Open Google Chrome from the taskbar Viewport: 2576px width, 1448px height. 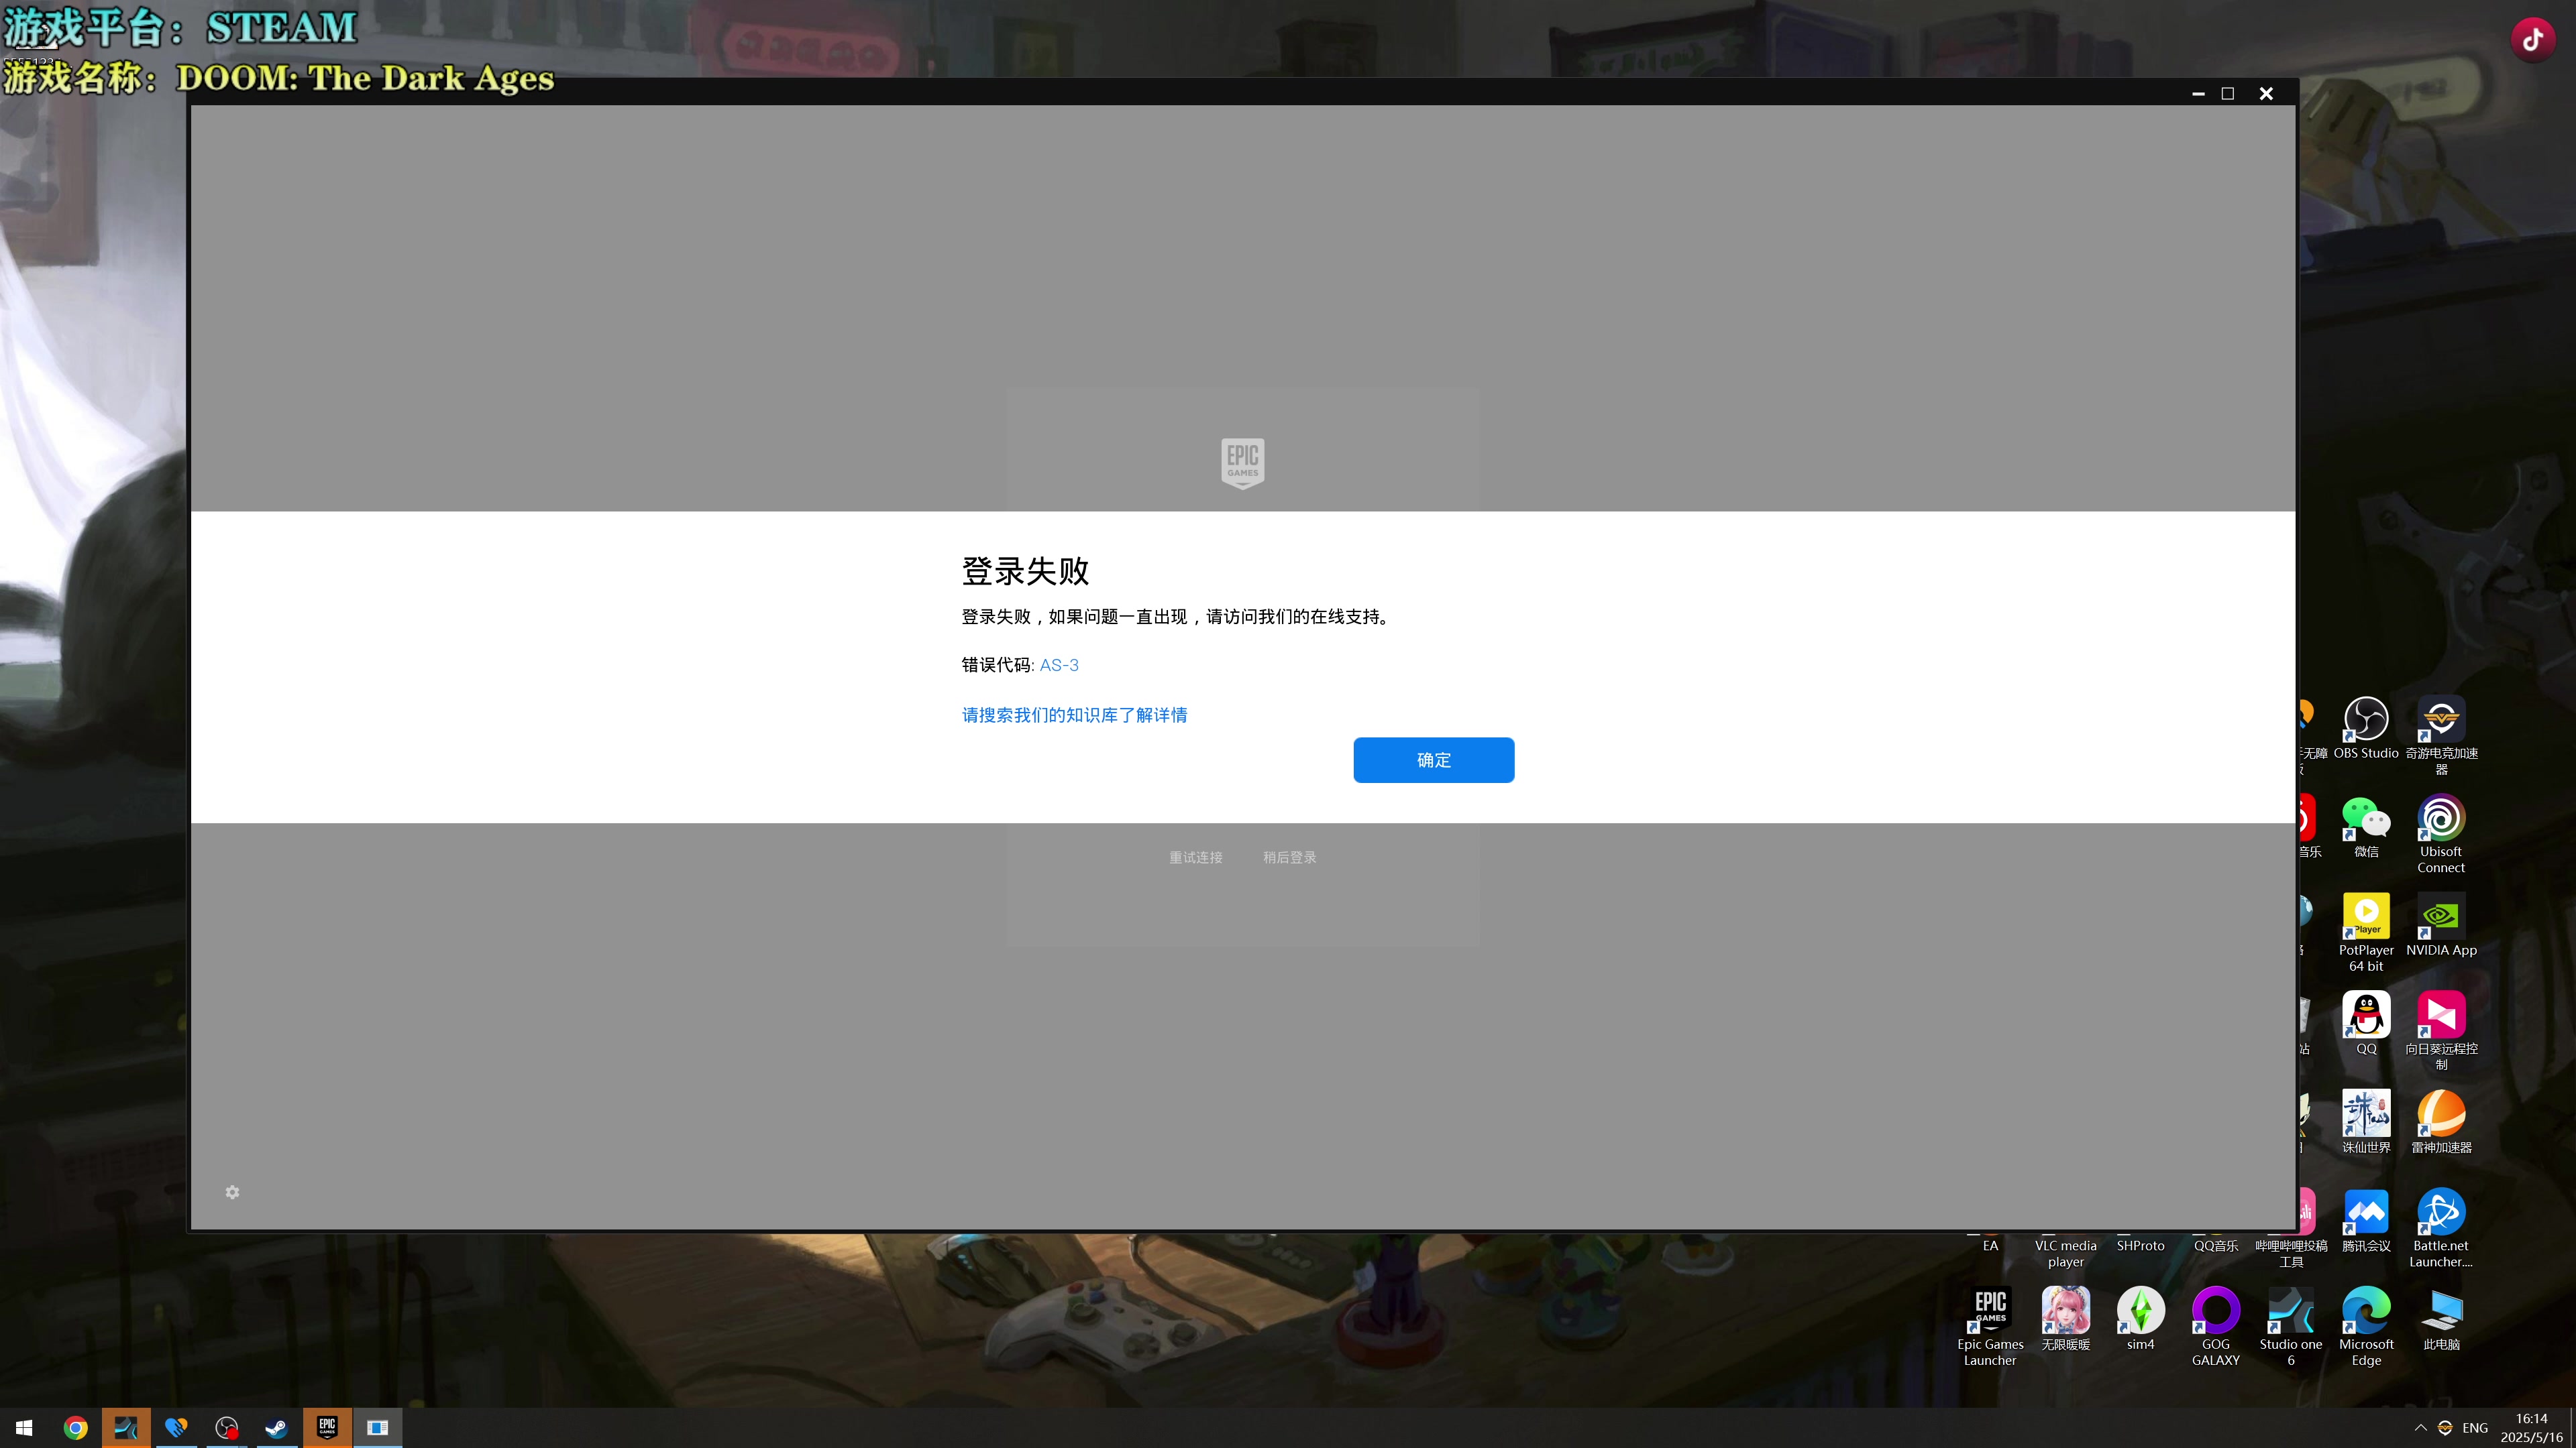[75, 1428]
